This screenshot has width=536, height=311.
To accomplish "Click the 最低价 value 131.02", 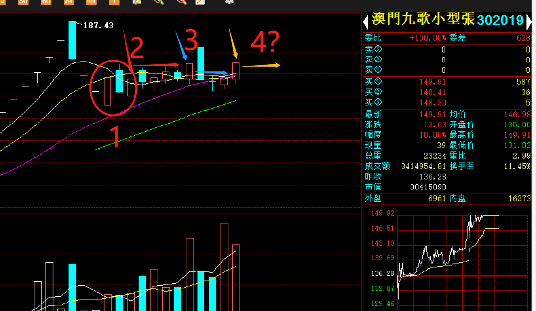I will [517, 145].
